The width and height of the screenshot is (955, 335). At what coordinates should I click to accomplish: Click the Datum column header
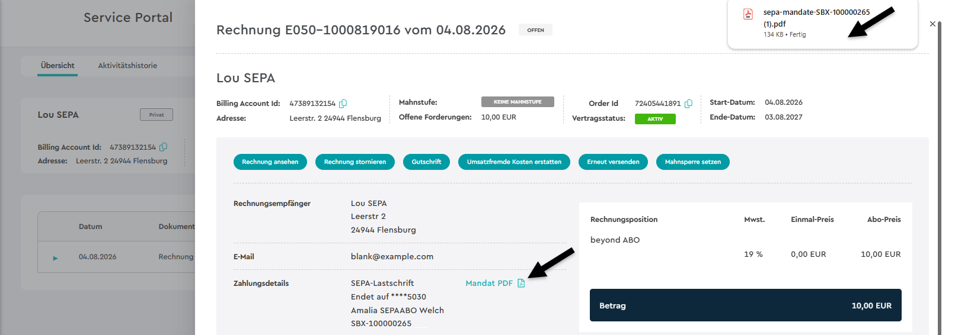(x=91, y=227)
